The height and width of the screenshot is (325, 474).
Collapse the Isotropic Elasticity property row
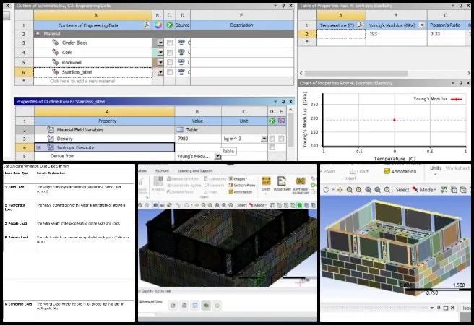pyautogui.click(x=39, y=147)
